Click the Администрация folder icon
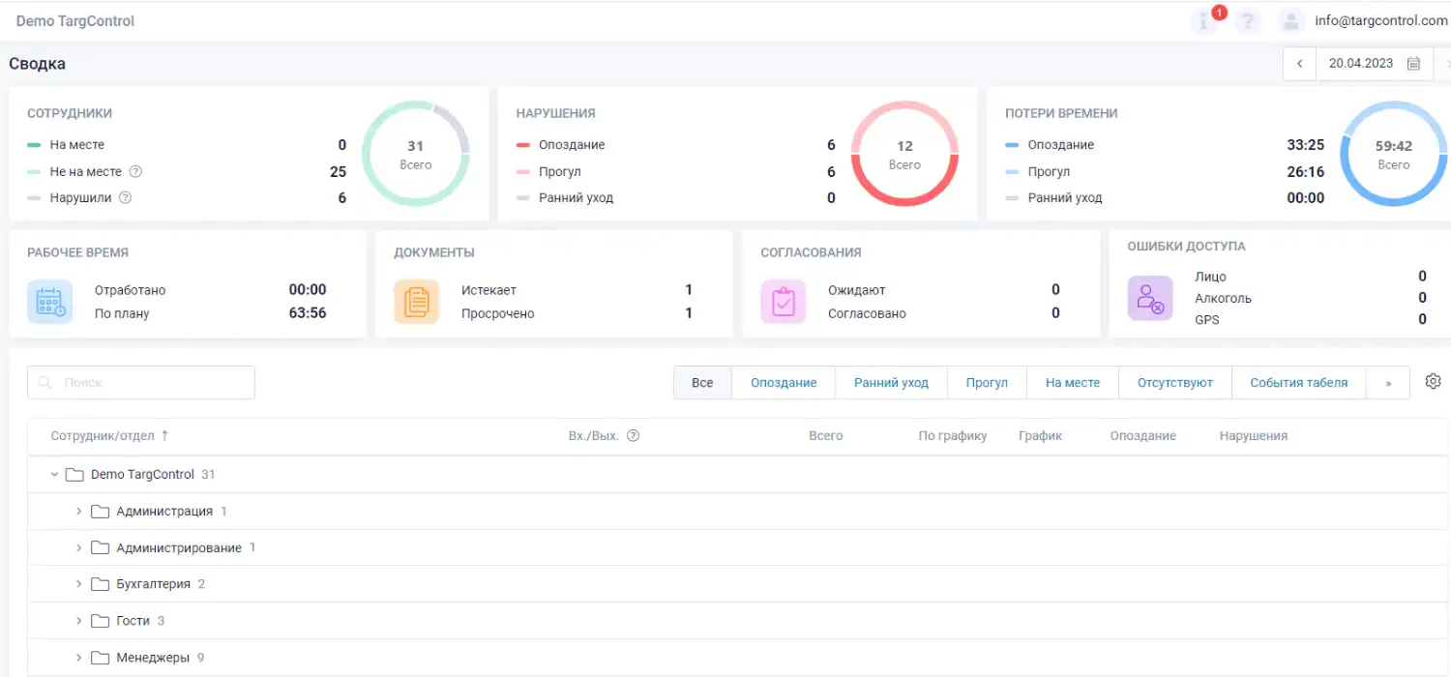The height and width of the screenshot is (677, 1451). (100, 512)
